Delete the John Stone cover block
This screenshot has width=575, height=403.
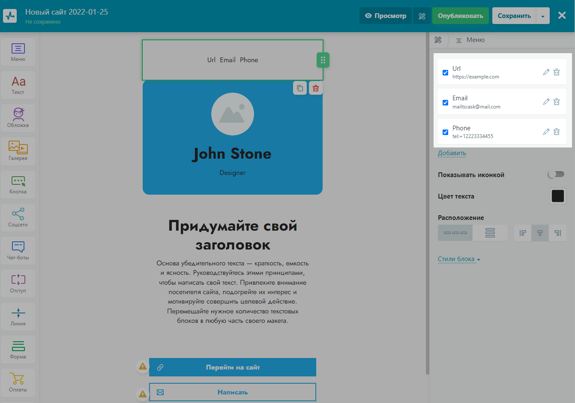pos(316,88)
